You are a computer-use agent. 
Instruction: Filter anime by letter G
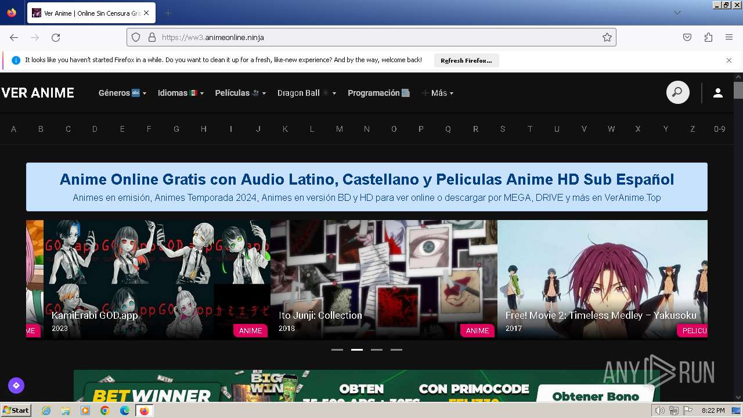176,129
